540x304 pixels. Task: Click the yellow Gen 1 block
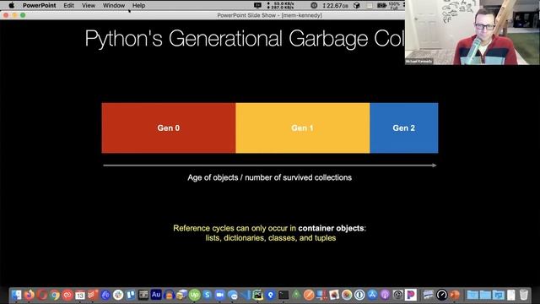(303, 128)
